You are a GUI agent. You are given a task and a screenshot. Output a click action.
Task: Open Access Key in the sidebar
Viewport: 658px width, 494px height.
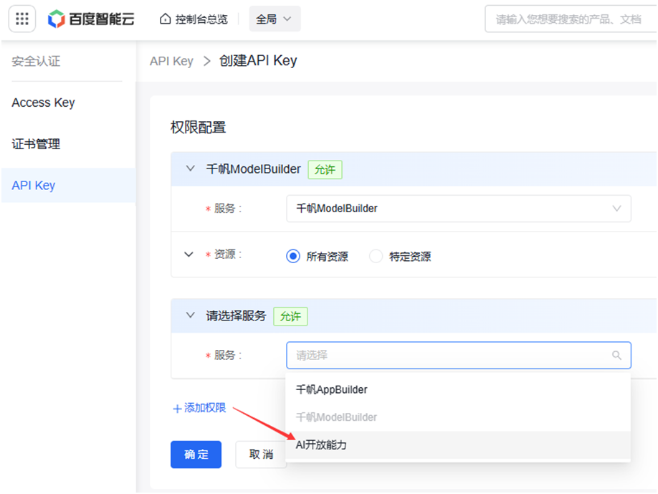[x=43, y=103]
